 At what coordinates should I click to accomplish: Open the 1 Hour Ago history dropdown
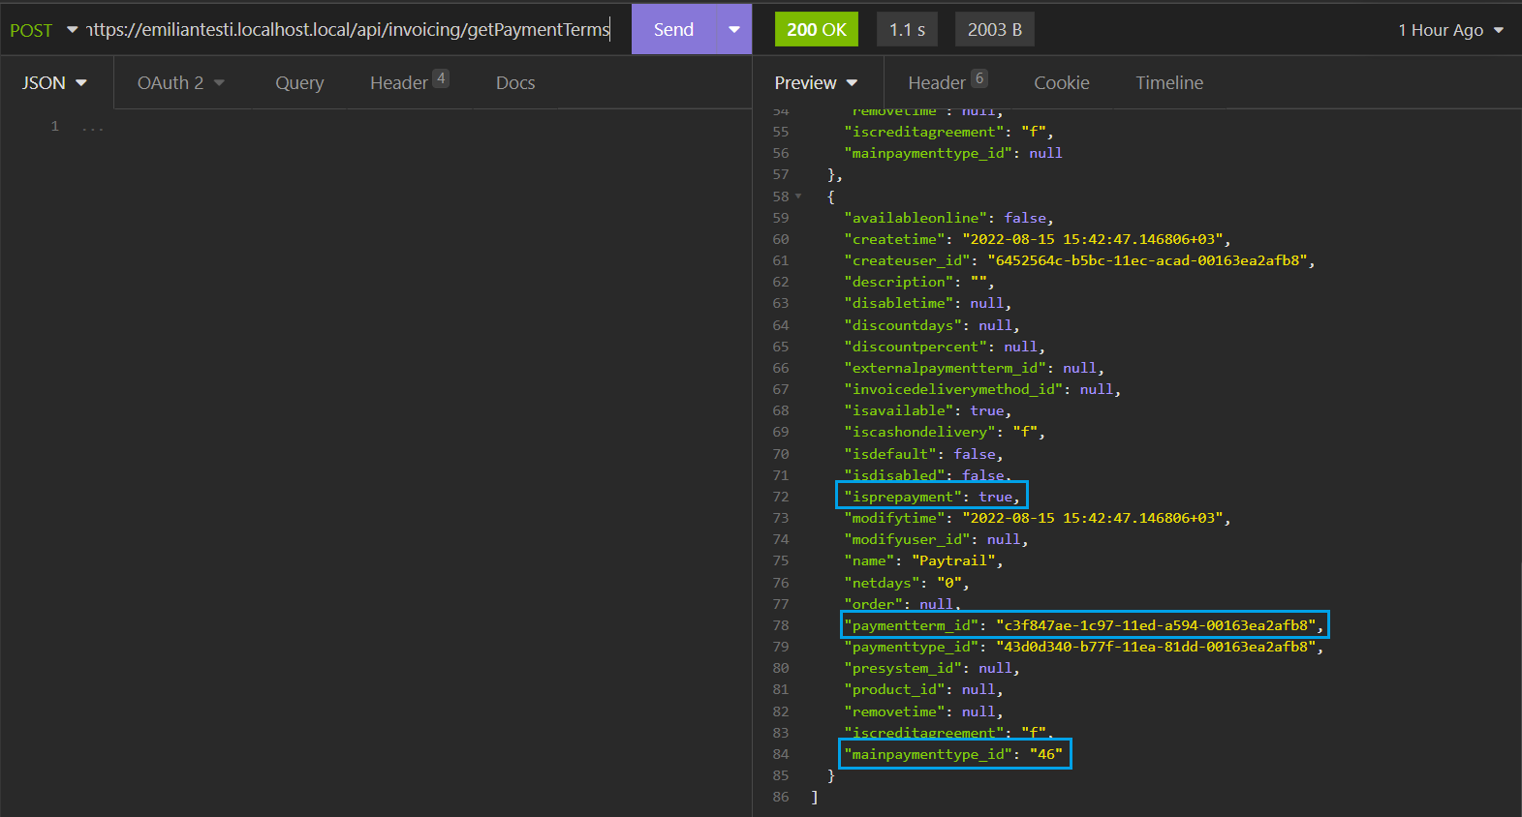[x=1449, y=30]
